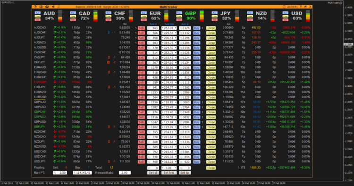Toggle the eye visibility icon in title bar
The image size is (354, 186).
41,7
